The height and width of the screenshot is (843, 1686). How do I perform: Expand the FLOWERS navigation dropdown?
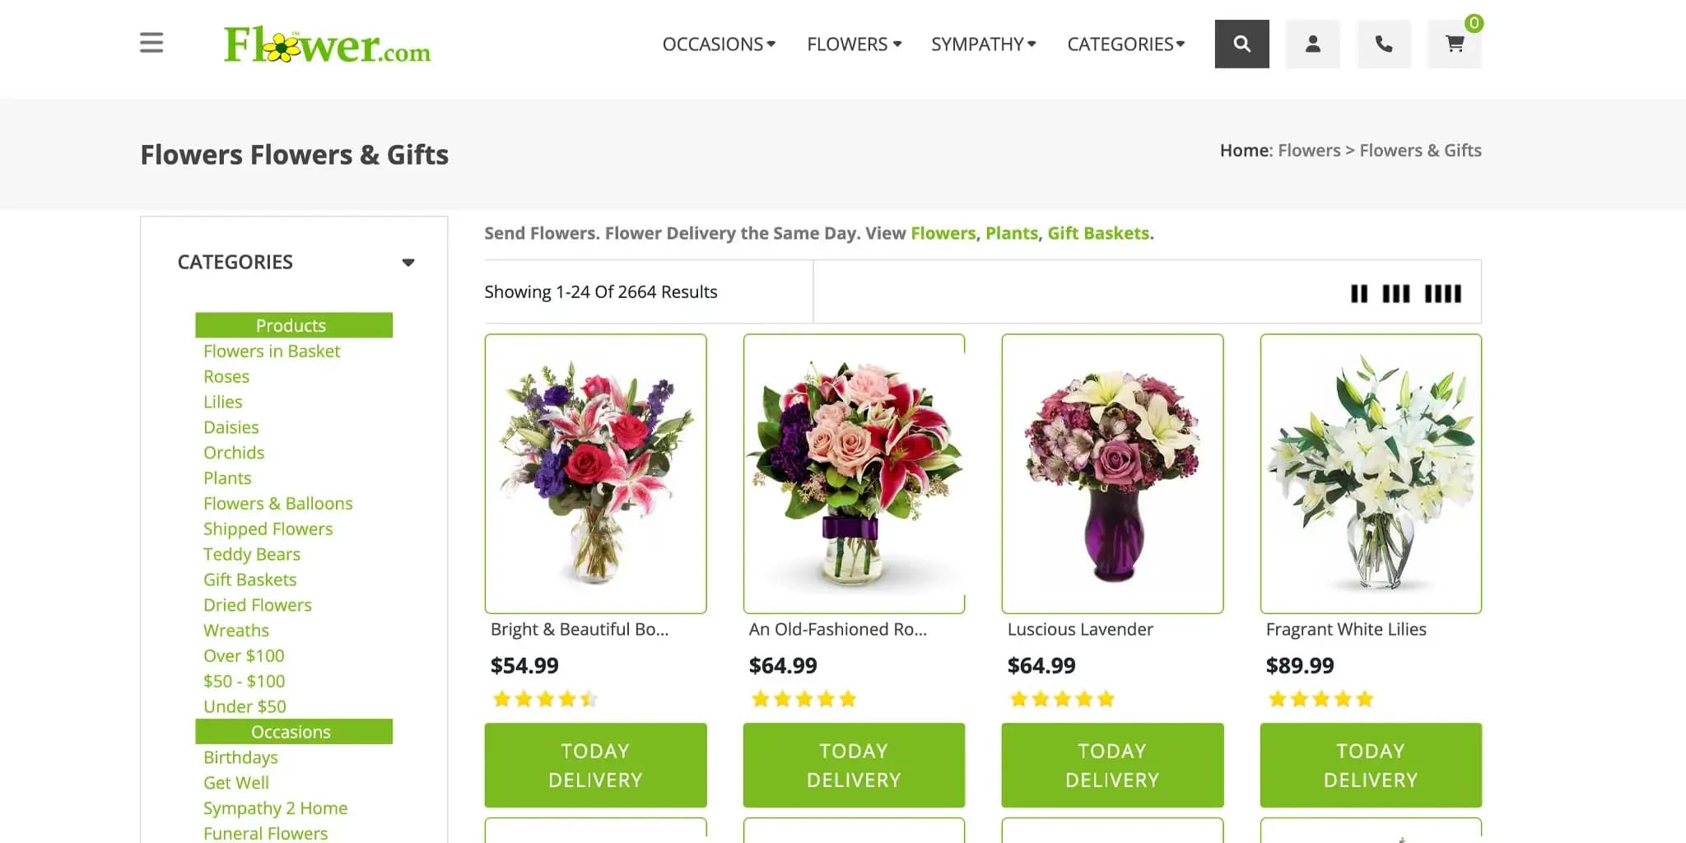pos(852,44)
